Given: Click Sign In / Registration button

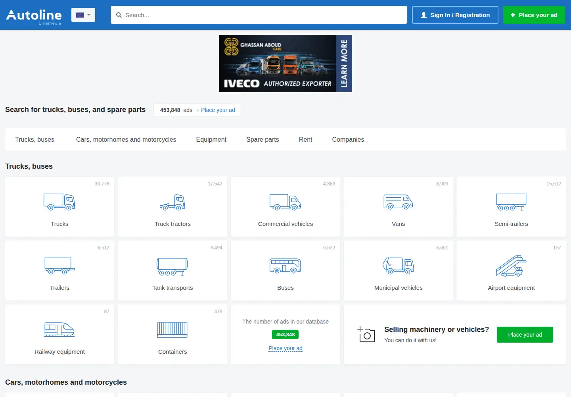Looking at the screenshot, I should (455, 15).
